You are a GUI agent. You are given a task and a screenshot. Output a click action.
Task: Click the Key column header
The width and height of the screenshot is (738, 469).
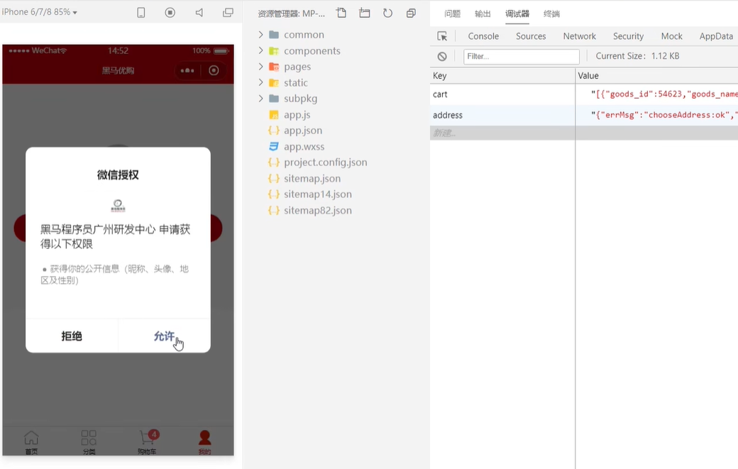click(502, 76)
